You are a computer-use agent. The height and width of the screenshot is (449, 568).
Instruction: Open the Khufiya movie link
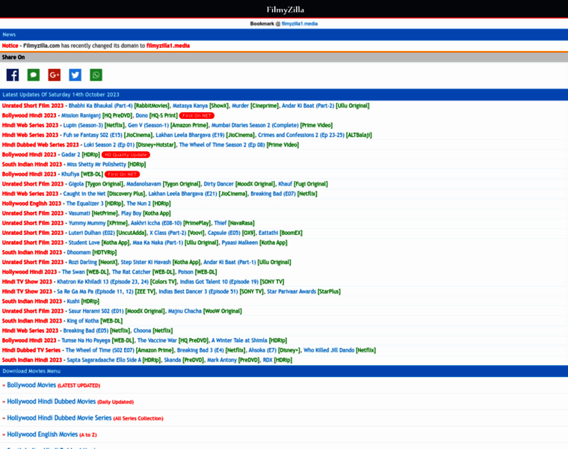click(x=70, y=174)
